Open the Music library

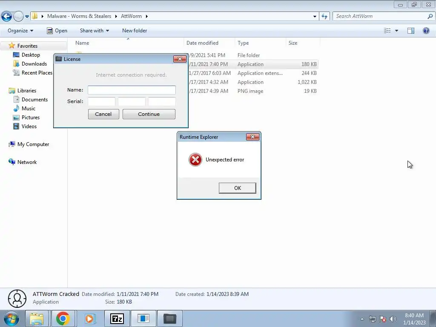29,109
